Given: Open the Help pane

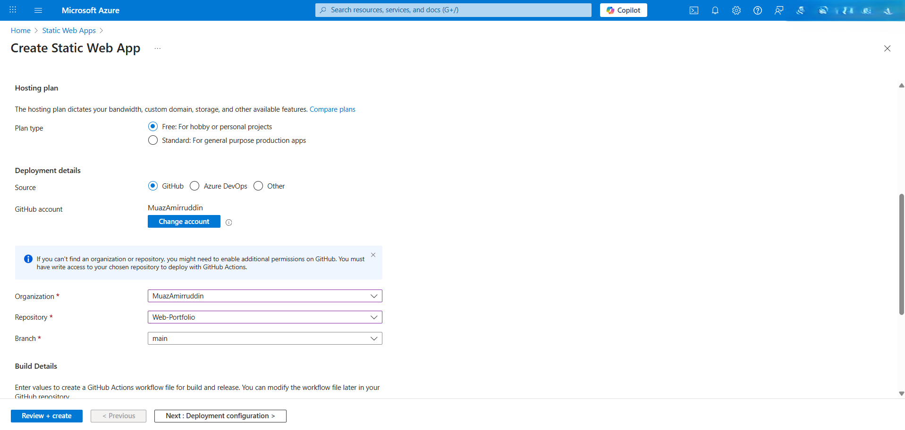Looking at the screenshot, I should coord(758,10).
